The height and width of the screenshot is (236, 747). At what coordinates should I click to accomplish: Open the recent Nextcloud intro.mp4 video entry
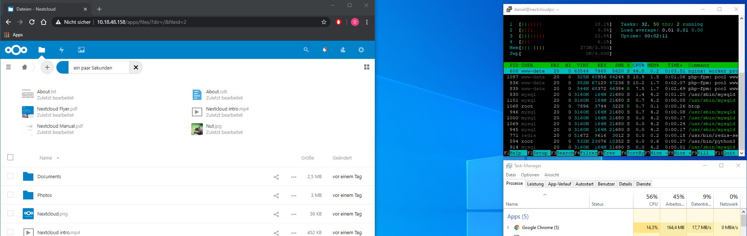[x=228, y=109]
